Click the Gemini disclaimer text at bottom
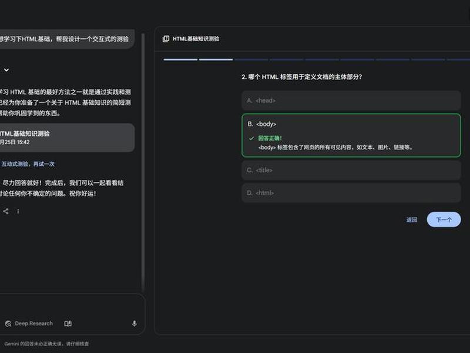This screenshot has height=353, width=470. pyautogui.click(x=46, y=344)
